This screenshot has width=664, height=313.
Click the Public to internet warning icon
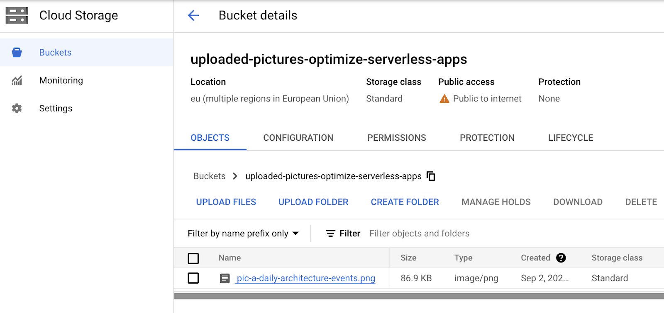coord(444,99)
